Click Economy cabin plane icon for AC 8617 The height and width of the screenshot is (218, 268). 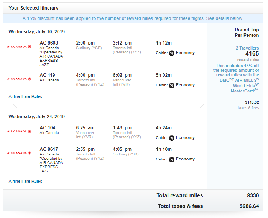pos(171,159)
